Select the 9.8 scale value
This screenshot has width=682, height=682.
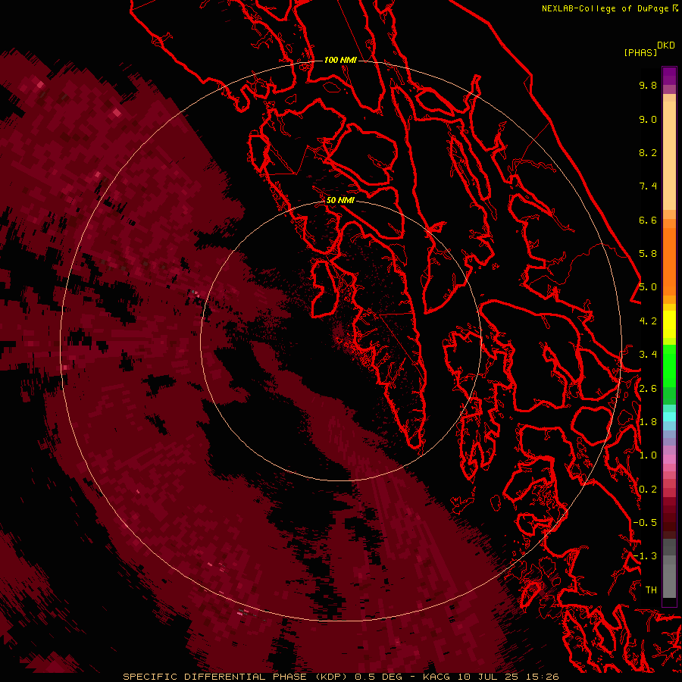(648, 85)
